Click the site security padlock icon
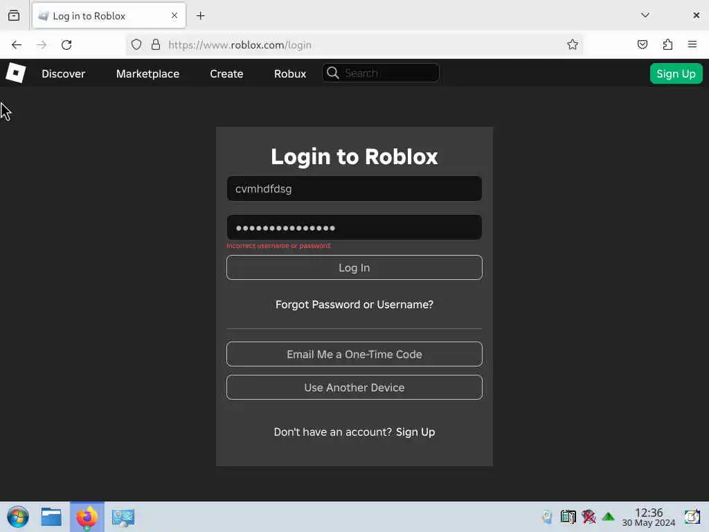Screen dimensions: 709x532 (156, 45)
